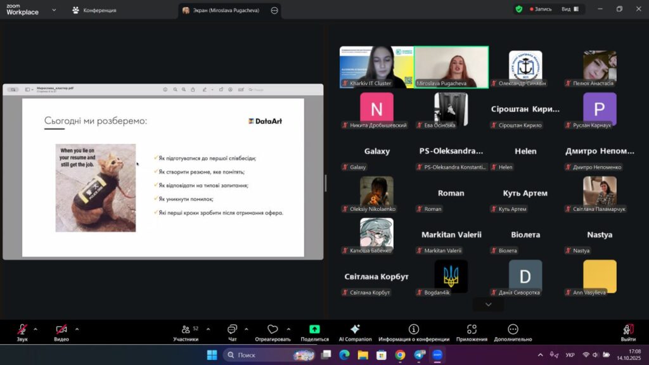Open Информация о конференции info
This screenshot has height=365, width=649.
pos(414,330)
